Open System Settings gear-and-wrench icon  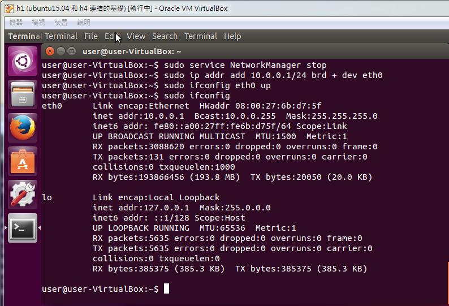23,194
